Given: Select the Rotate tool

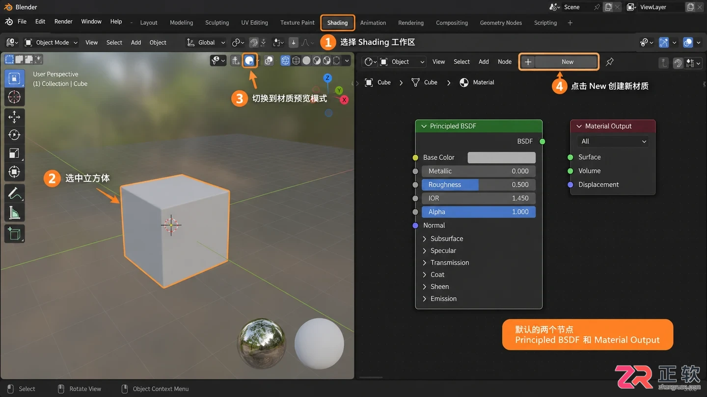Looking at the screenshot, I should [x=14, y=135].
